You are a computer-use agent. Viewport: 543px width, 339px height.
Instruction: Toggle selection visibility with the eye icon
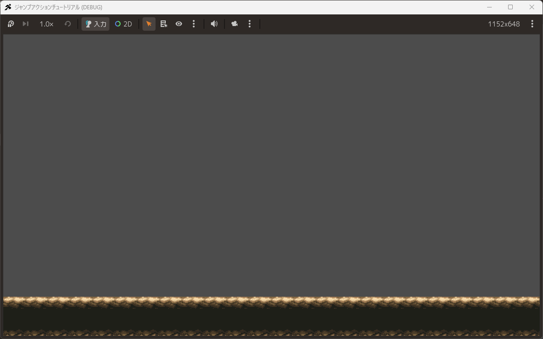[179, 24]
